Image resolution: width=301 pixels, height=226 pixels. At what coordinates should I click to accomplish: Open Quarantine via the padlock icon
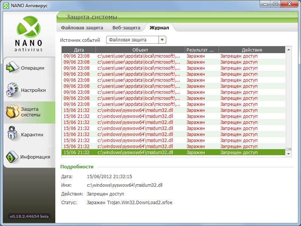[x=12, y=134]
